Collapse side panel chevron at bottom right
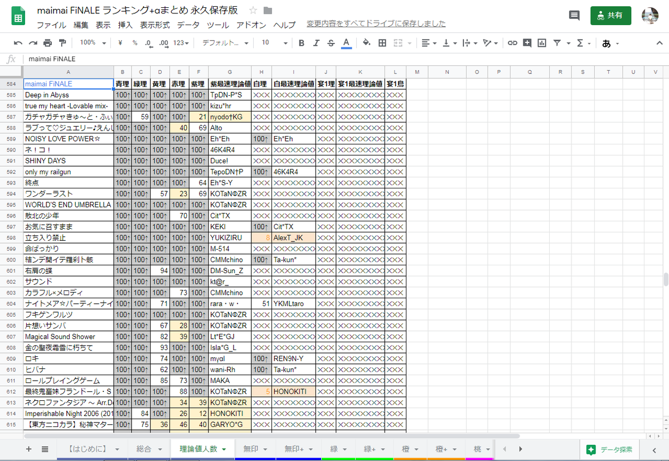This screenshot has width=669, height=461. point(654,450)
